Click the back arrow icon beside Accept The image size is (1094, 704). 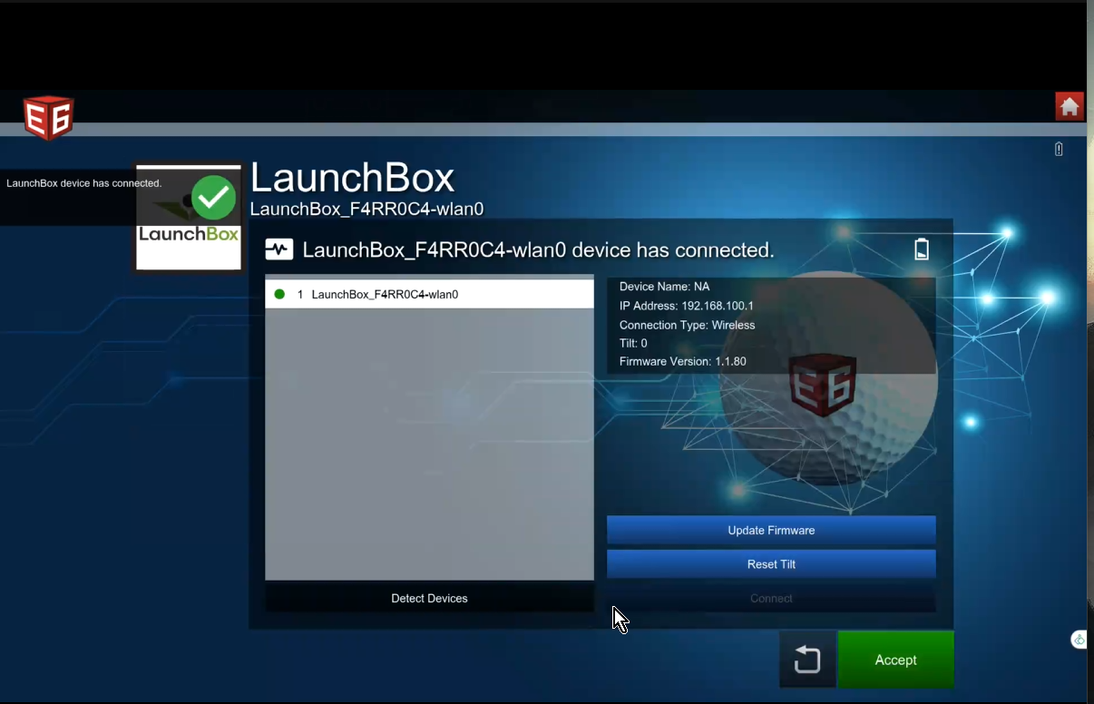tap(807, 660)
